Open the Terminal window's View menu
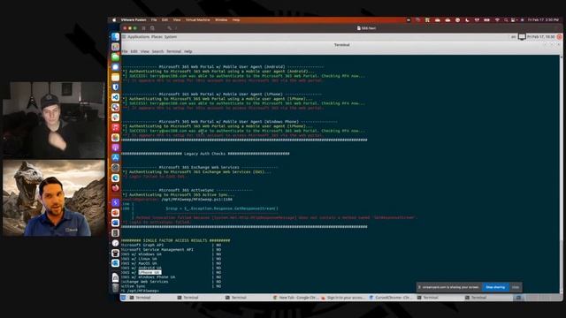Screen dimensions: 566x318 coord(145,51)
